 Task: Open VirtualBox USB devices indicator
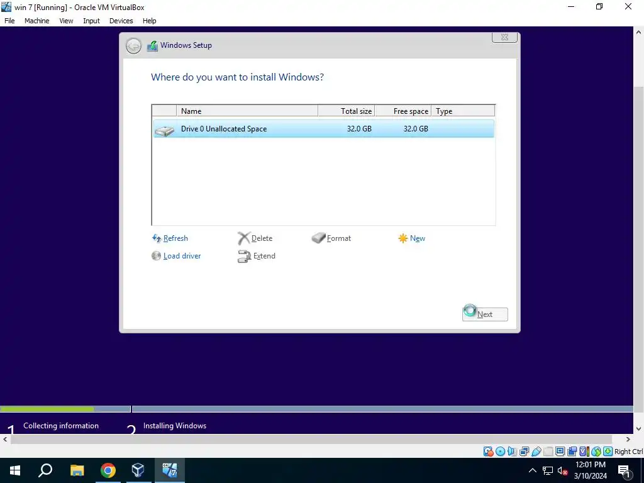[x=536, y=452]
